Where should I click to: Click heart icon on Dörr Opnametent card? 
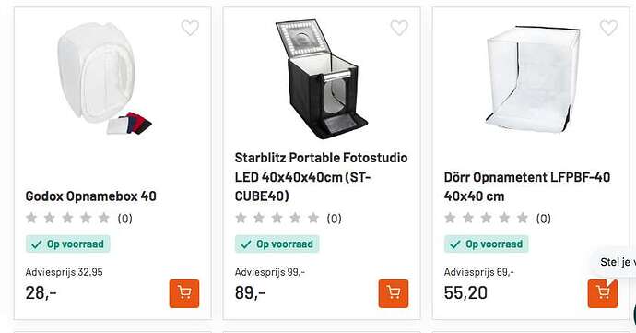[608, 28]
